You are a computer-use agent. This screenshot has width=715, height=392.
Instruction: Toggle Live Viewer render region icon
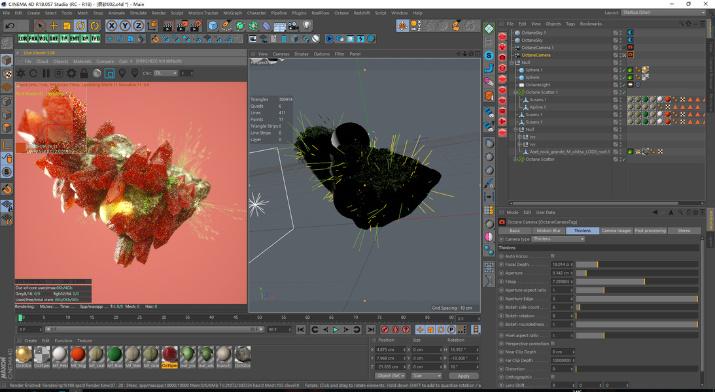(x=109, y=73)
